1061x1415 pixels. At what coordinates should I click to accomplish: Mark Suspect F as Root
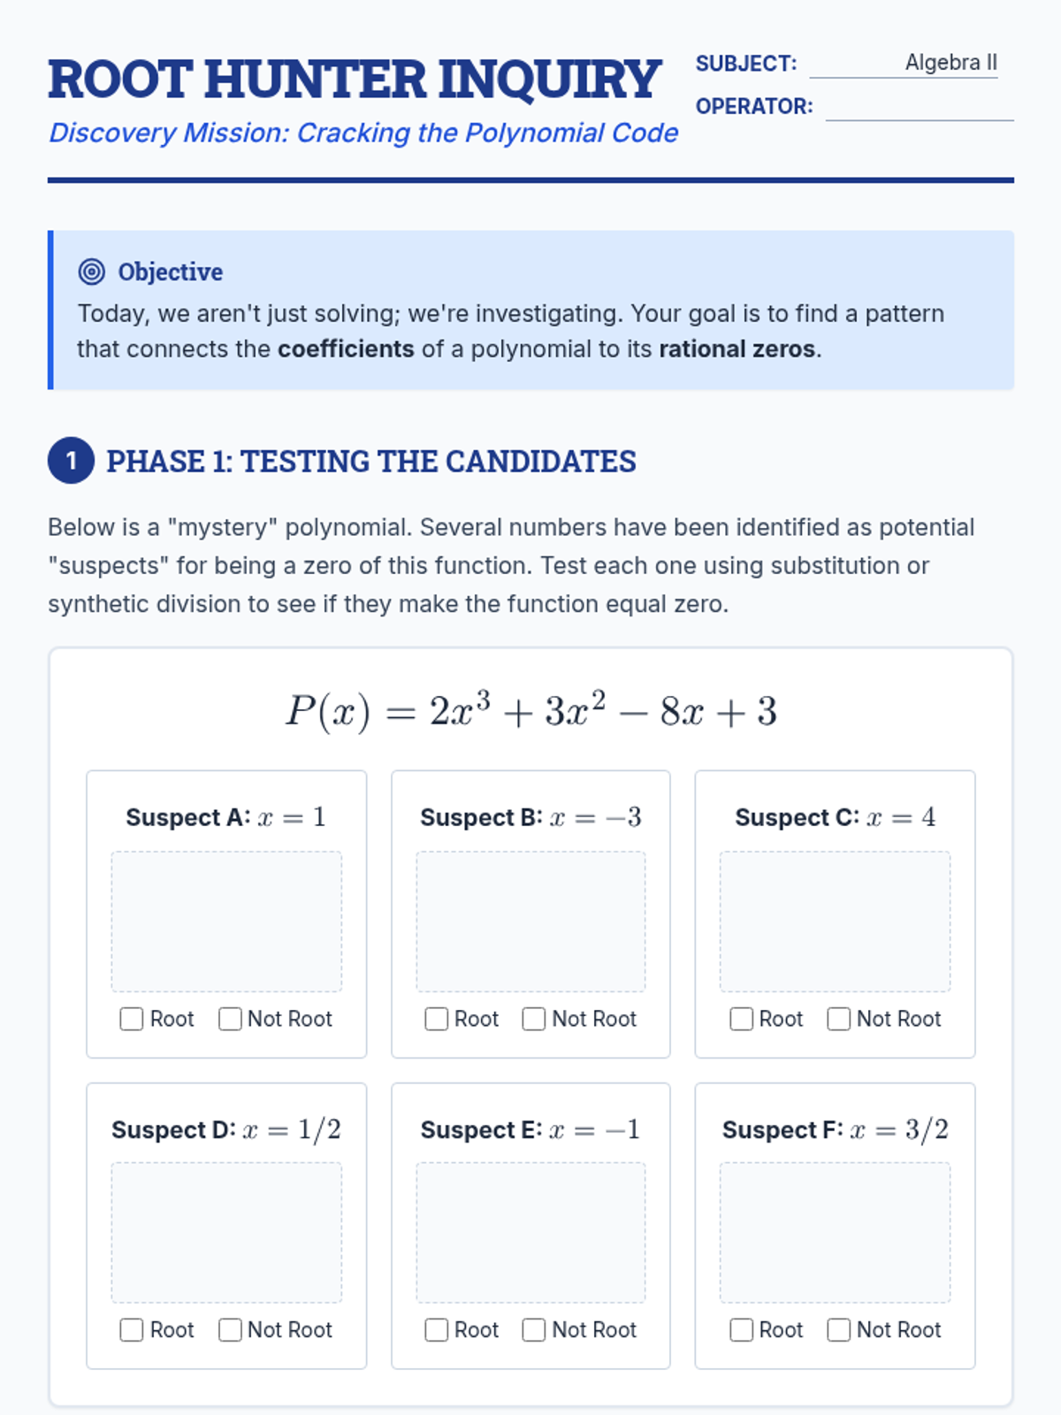(742, 1330)
